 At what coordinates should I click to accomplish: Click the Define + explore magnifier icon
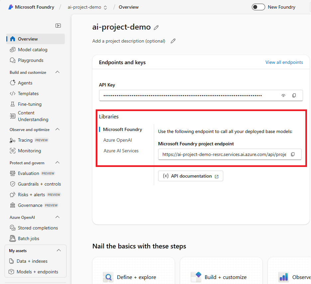point(108,277)
